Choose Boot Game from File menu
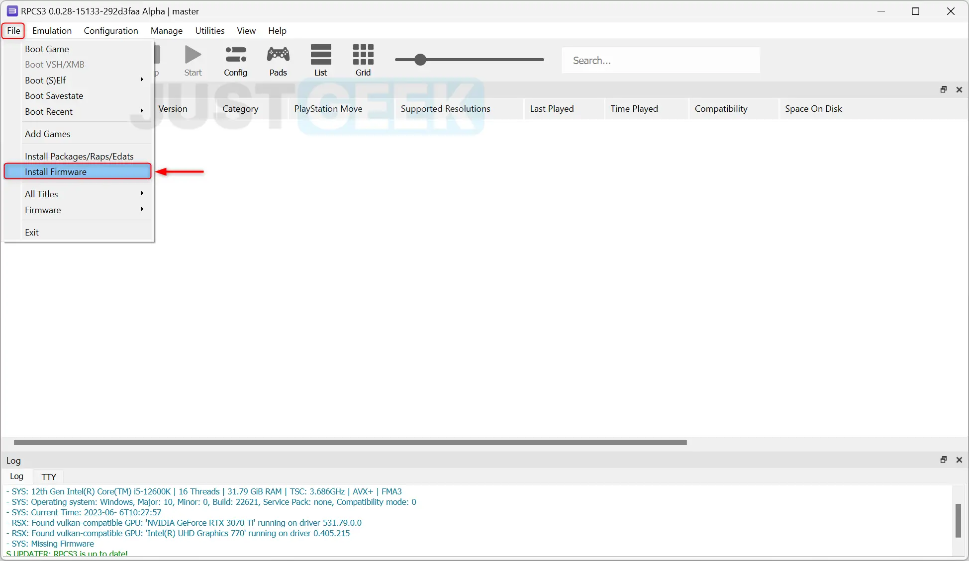 [78, 49]
